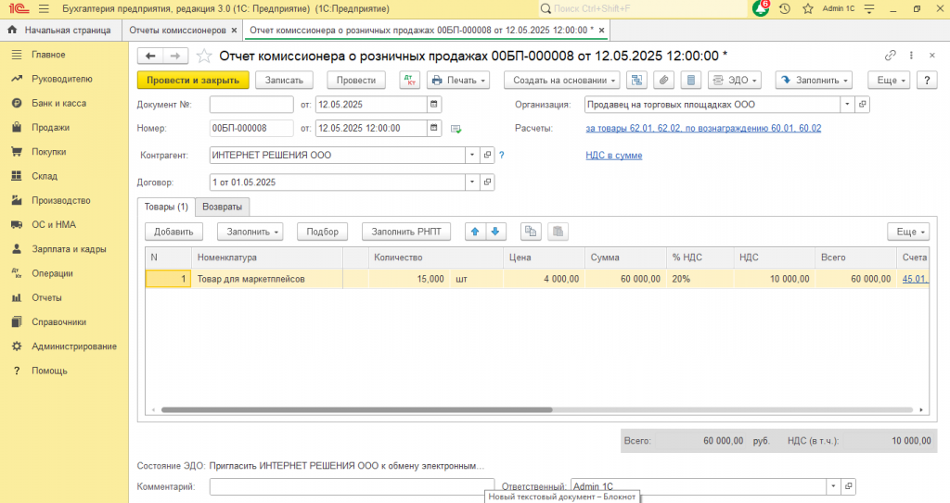Expand Договор dropdown arrow

click(472, 182)
